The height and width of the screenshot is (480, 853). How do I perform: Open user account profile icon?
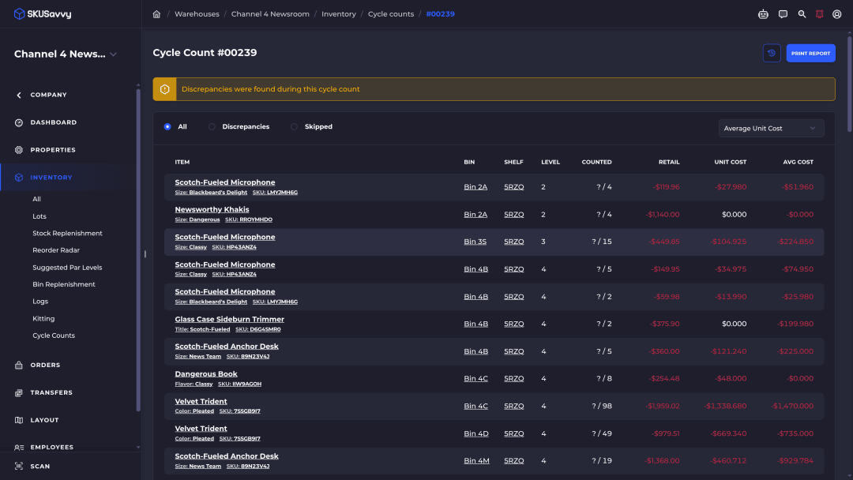(836, 14)
